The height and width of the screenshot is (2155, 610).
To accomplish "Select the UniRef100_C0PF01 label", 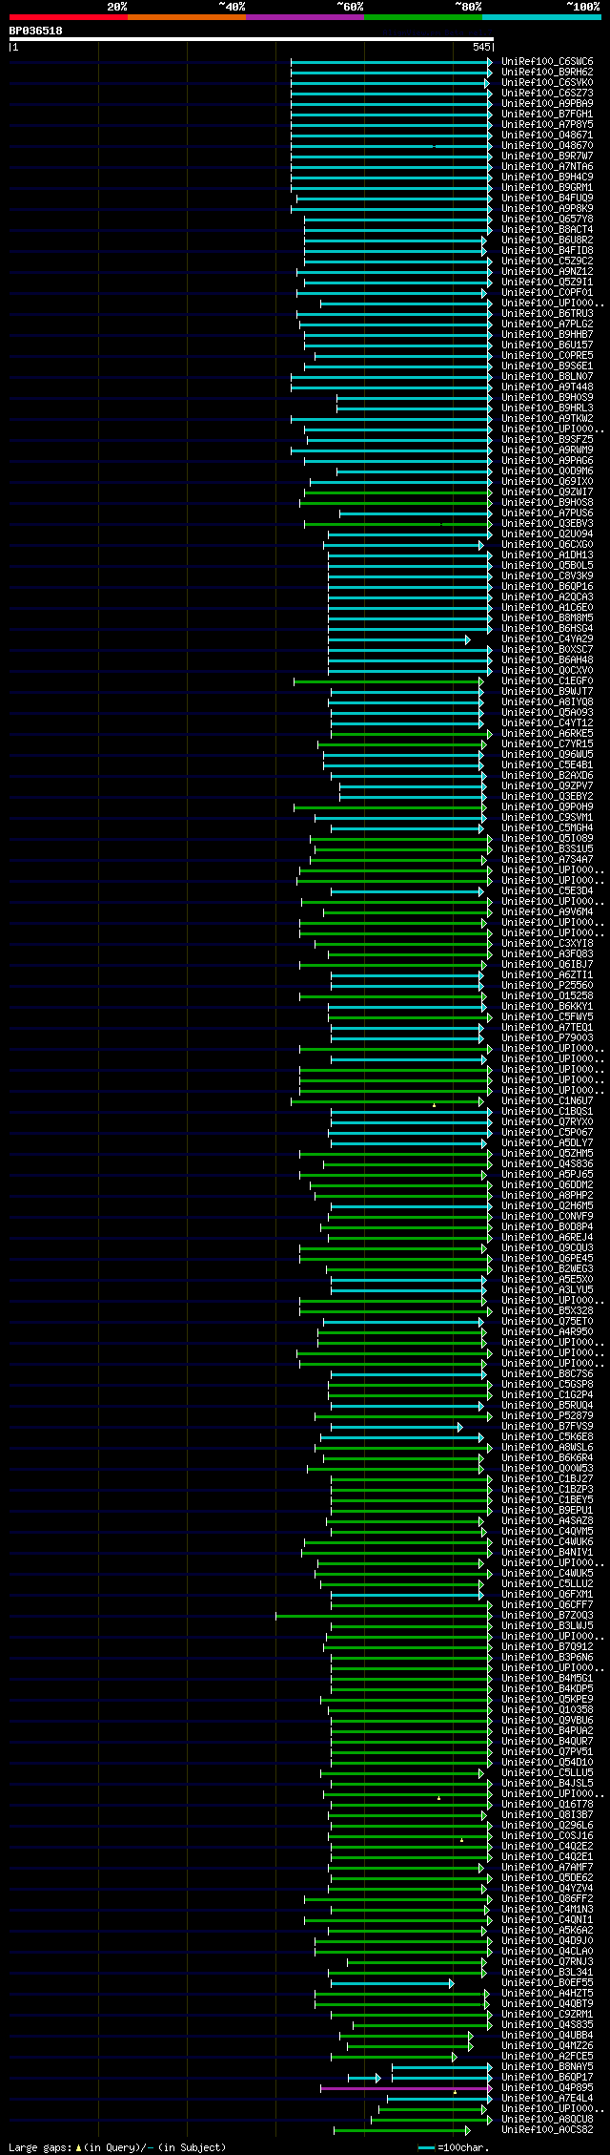I will click(547, 293).
